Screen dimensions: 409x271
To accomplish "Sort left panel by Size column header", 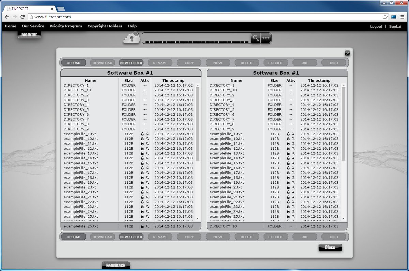I will tap(128, 81).
